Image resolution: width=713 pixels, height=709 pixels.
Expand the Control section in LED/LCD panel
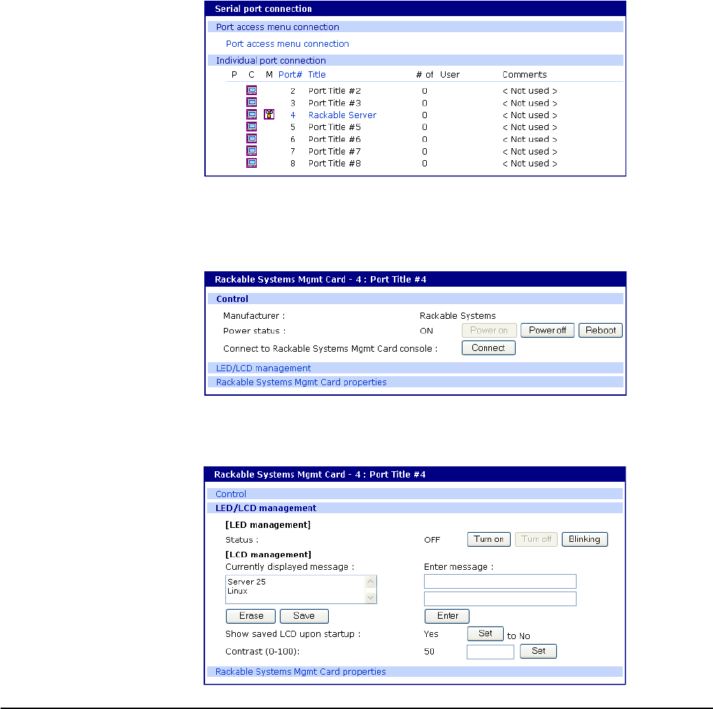point(415,494)
